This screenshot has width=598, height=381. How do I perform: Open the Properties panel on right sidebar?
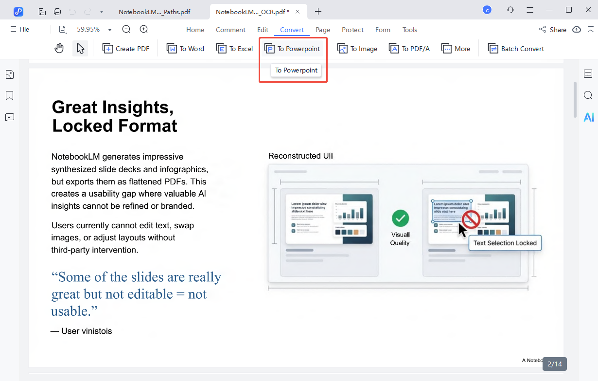[588, 73]
